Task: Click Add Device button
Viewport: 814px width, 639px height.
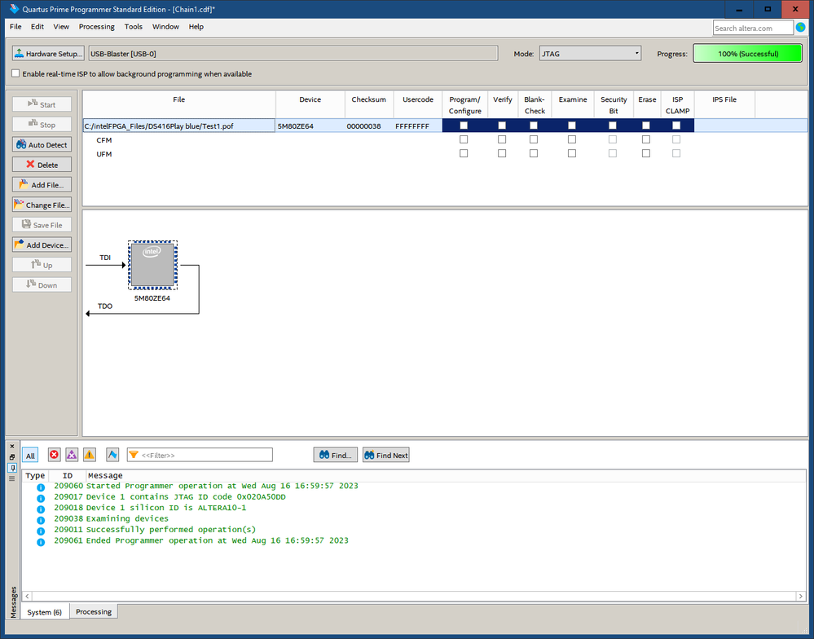Action: point(42,245)
